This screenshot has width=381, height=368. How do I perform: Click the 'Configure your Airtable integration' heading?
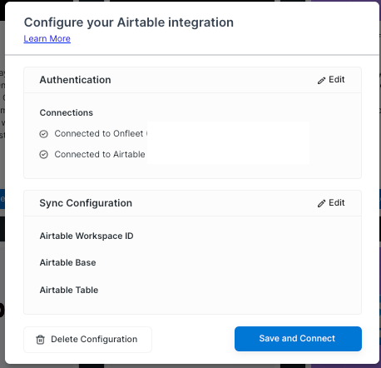[129, 22]
